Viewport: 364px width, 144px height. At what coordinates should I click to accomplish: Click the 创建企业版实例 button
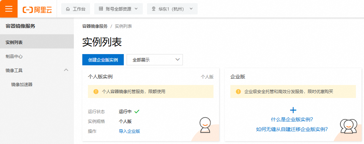coord(103,60)
